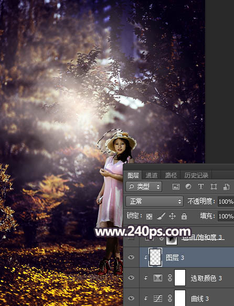The height and width of the screenshot is (306, 234).
Task: Click the lock all padlock icon
Action: pos(184,216)
